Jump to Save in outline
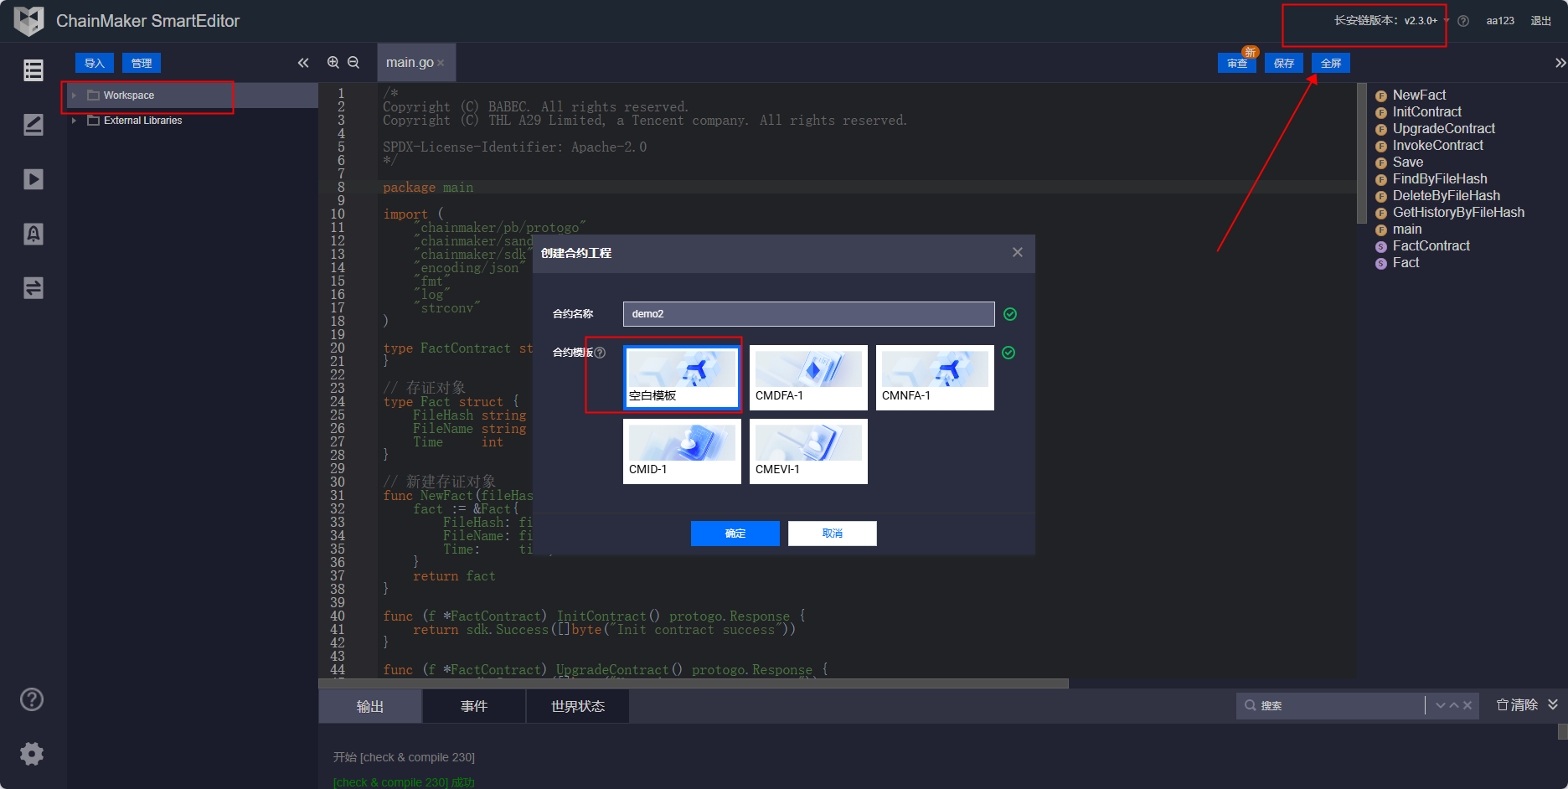The height and width of the screenshot is (789, 1568). (1407, 162)
